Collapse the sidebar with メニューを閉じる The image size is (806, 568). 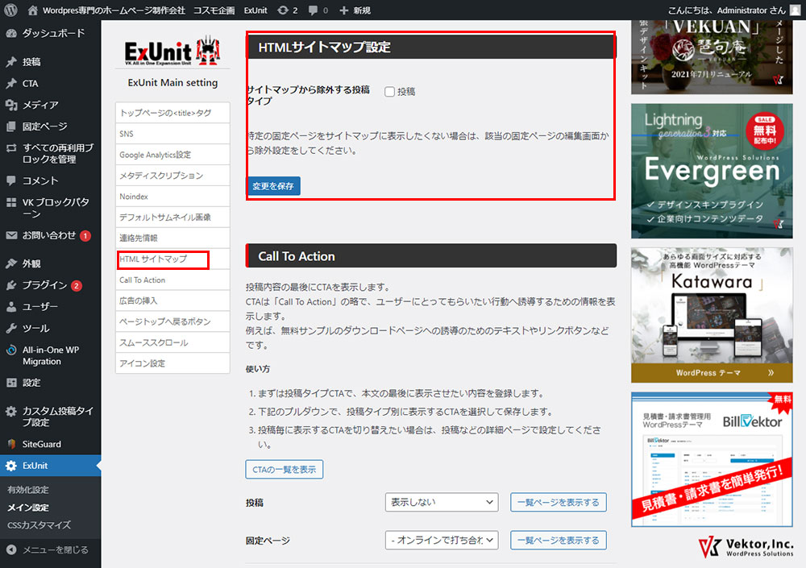coord(48,550)
